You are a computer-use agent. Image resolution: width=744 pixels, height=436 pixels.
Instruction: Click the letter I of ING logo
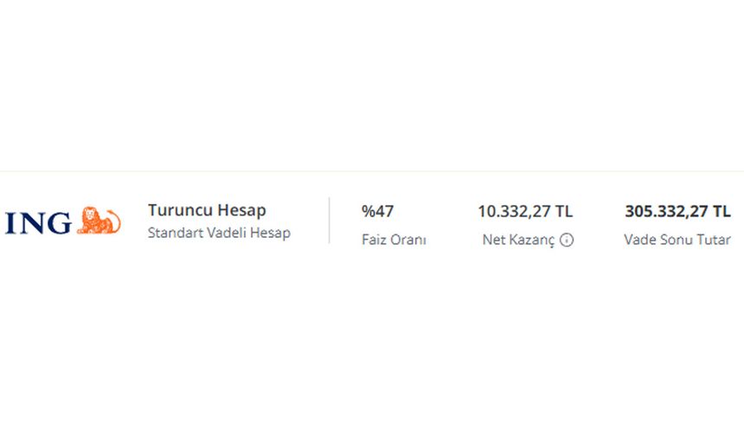(10, 223)
